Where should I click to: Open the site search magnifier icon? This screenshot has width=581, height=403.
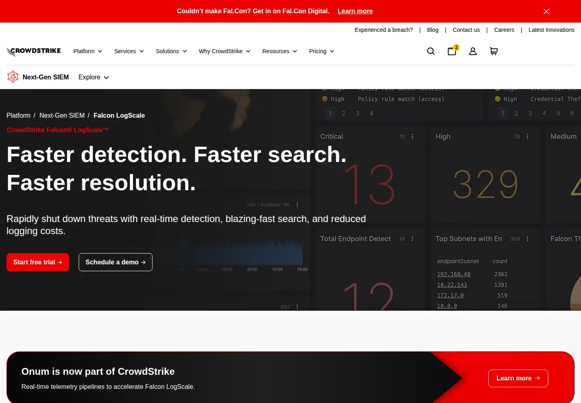tap(431, 51)
